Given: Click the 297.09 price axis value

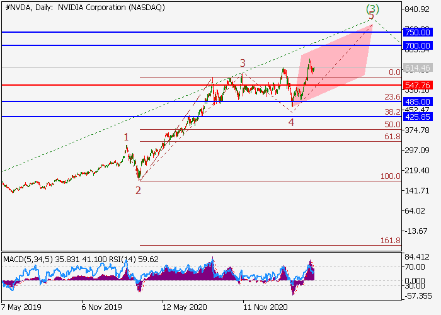Looking at the screenshot, I should [417, 150].
